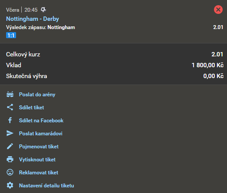
Task: Click the sad face complaint icon
Action: point(10,172)
